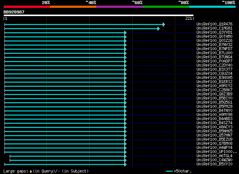Screen dimensions: 239x174
Task: Click the cyan alignment bar for Q3YVD1
Action: pos(65,33)
